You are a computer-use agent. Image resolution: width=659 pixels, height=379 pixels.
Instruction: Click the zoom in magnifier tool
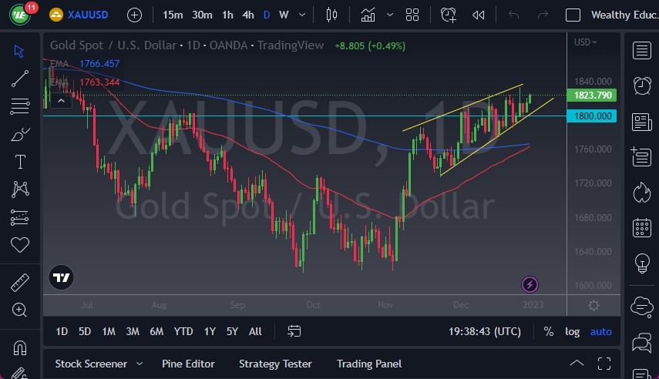(x=20, y=310)
